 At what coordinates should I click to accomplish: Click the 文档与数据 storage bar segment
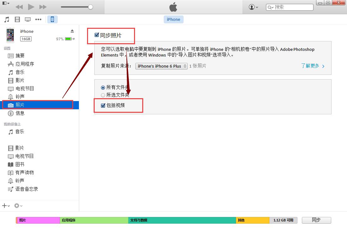tap(182, 220)
